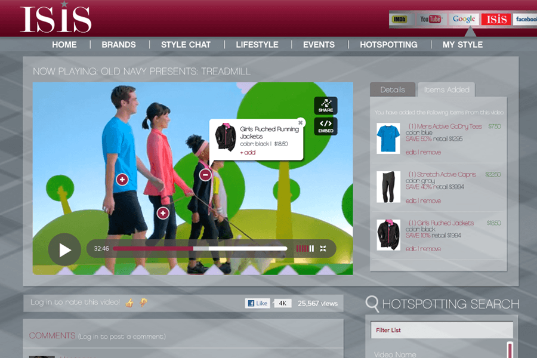Screen dimensions: 537x358
Task: Click the minus hotspot on the girl's jacket
Action: [205, 175]
